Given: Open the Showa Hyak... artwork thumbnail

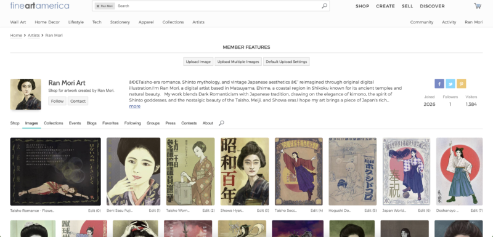Looking at the screenshot, I should pyautogui.click(x=245, y=171).
